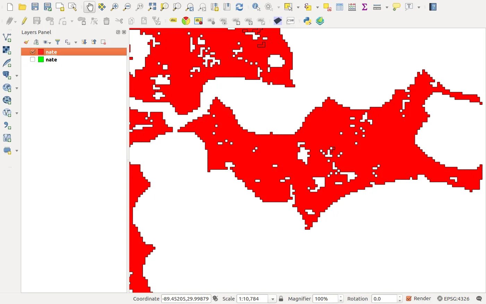Click the green nate layer color swatch
Viewport: 486px width, 304px height.
point(41,60)
